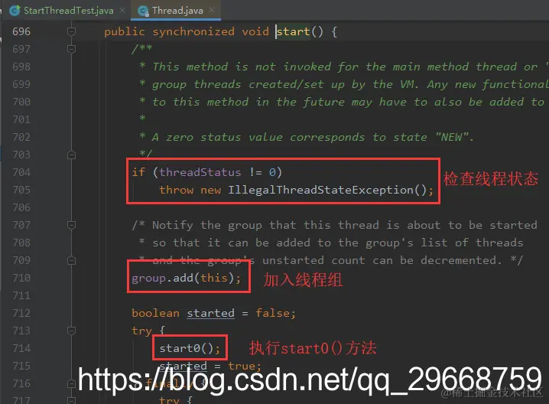549x404 pixels.
Task: Click line number 714 in the gutter
Action: coord(21,348)
